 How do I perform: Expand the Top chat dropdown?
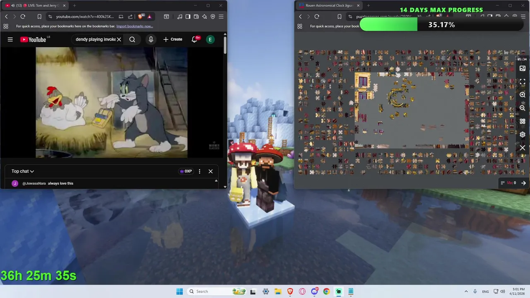tap(23, 171)
